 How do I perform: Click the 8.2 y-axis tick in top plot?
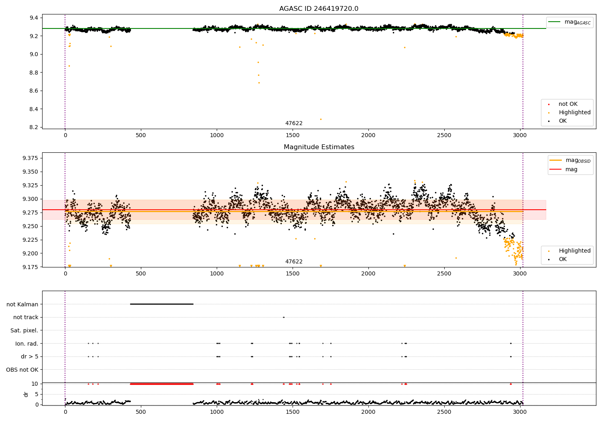coord(33,128)
